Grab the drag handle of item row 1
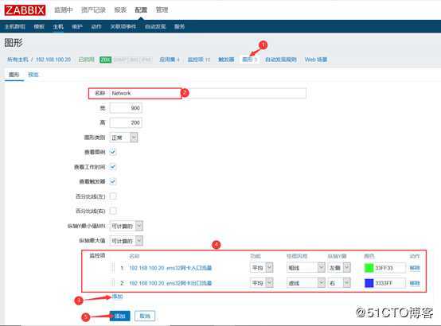The image size is (441, 326). [113, 268]
